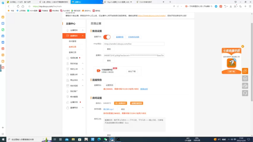Click the 直播码 stream key field
Image resolution: width=253 pixels, height=142 pixels.
pos(134,56)
